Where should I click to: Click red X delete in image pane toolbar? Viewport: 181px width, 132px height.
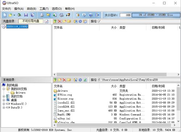tap(60, 21)
